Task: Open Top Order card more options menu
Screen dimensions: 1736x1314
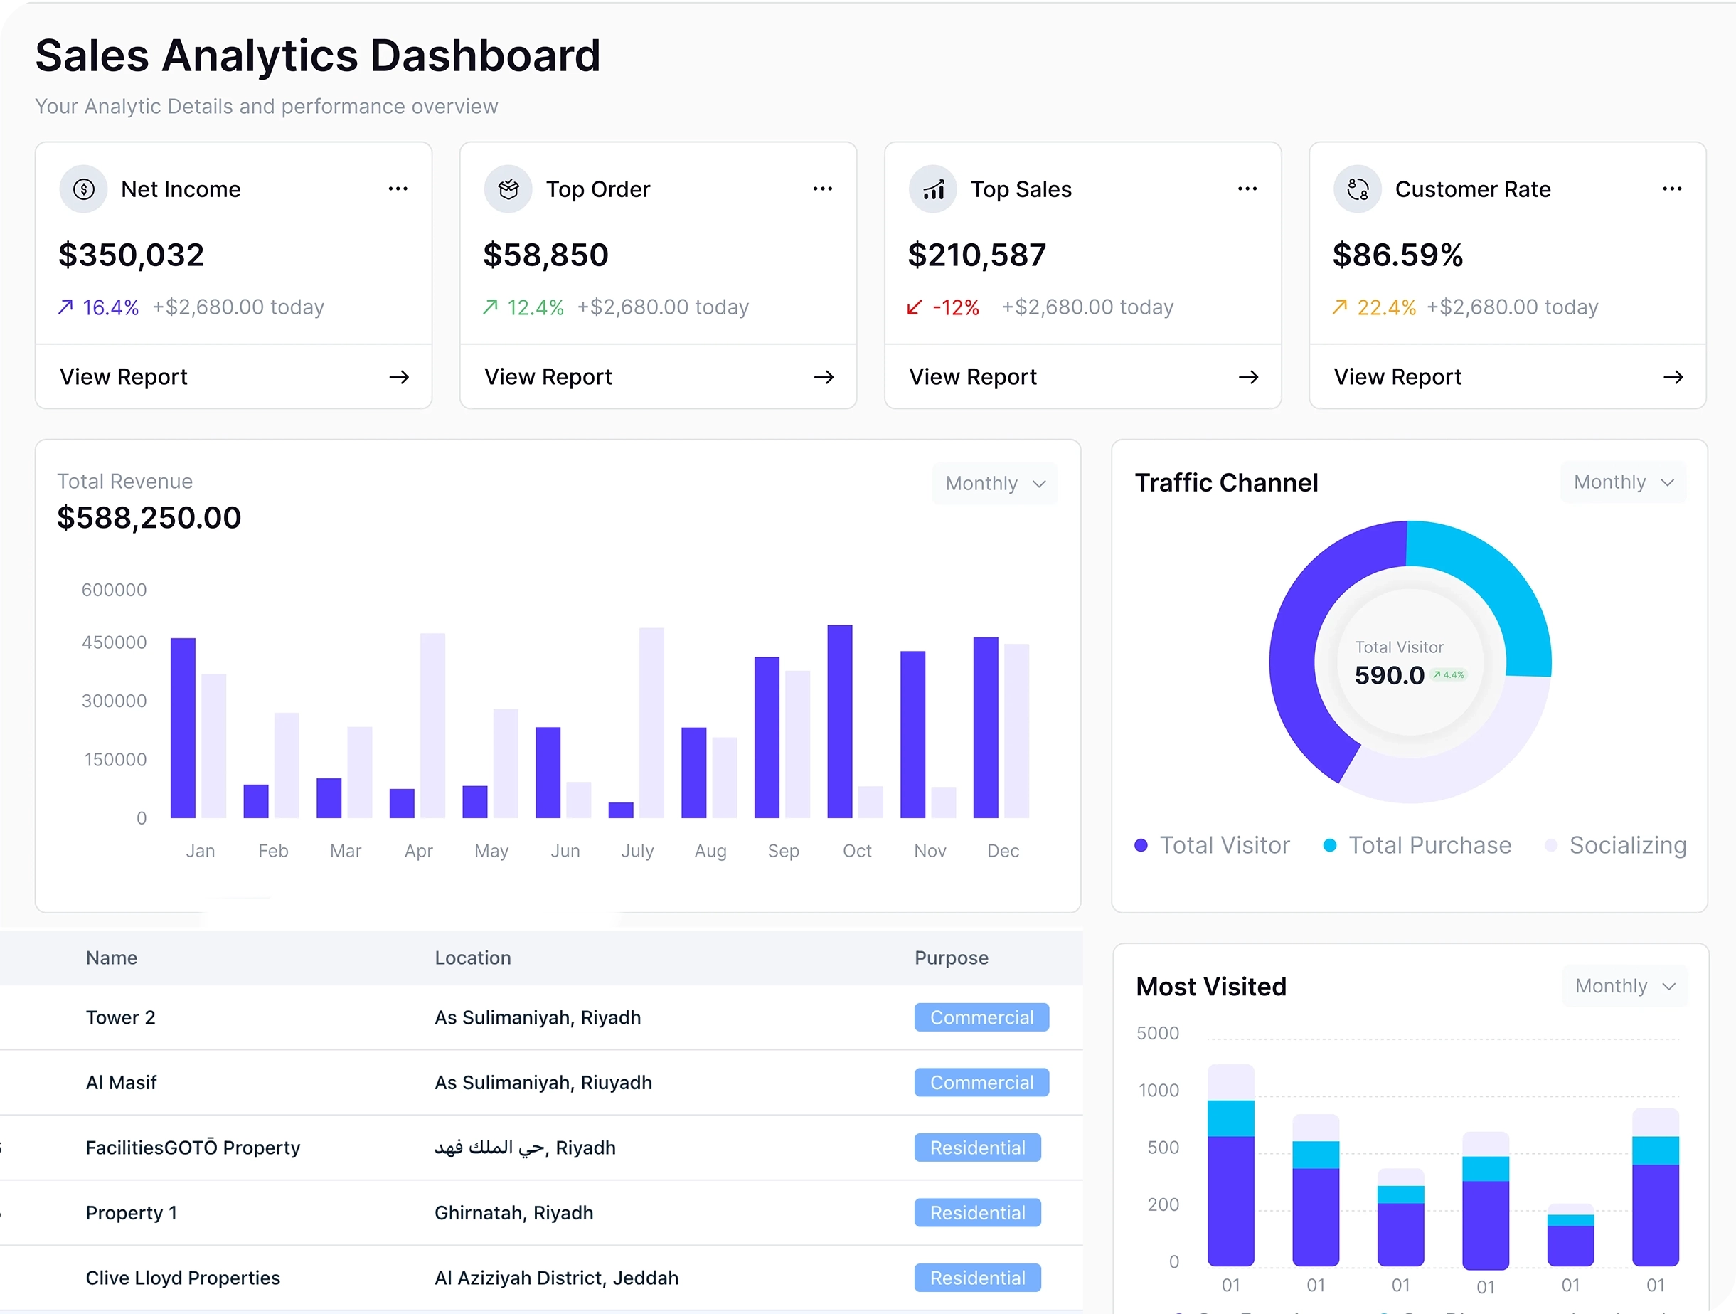Action: tap(822, 189)
